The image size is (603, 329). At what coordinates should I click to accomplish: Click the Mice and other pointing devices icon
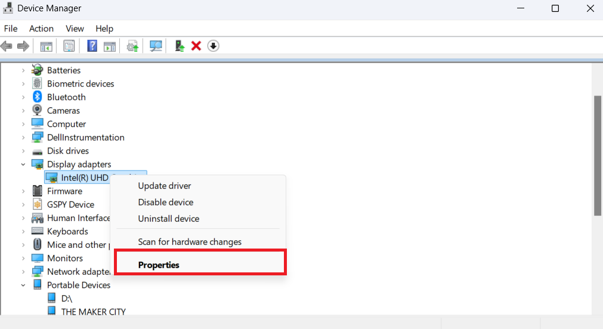pos(38,244)
